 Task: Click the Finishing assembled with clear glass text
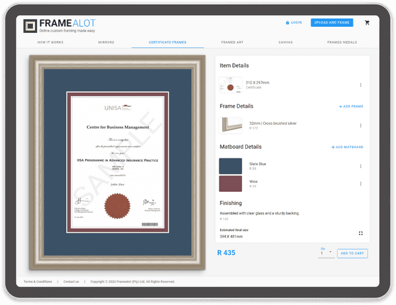tap(260, 213)
